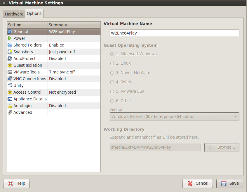The height and width of the screenshot is (192, 247).
Task: Click the Access Control padlock icon
Action: (10, 92)
